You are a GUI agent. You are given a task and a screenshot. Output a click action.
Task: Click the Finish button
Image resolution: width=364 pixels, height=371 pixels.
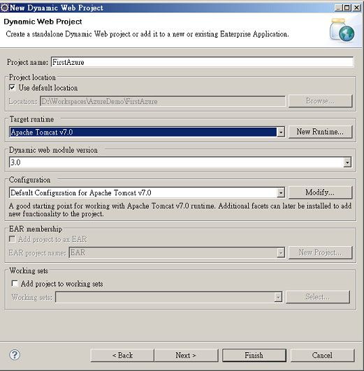254,356
